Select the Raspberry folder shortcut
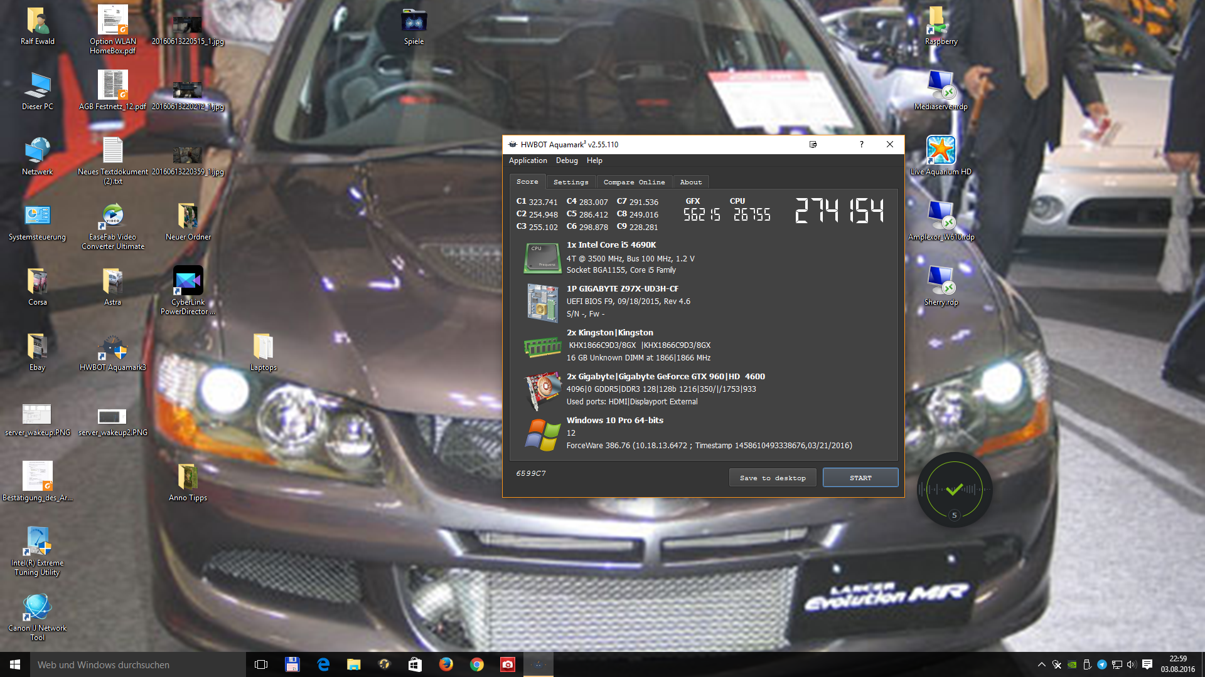1205x677 pixels. (x=941, y=25)
